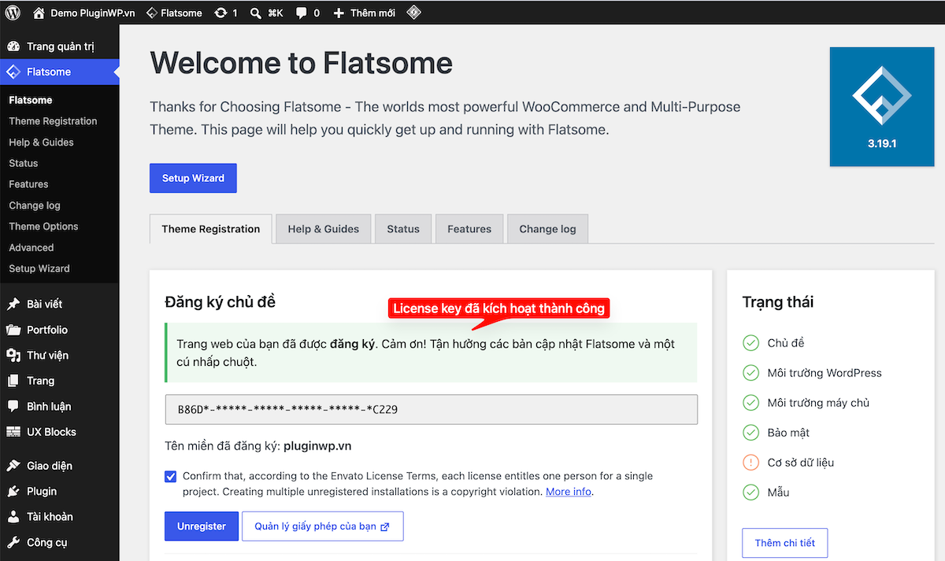Switch to Help & Guides tab
945x561 pixels.
(x=323, y=229)
